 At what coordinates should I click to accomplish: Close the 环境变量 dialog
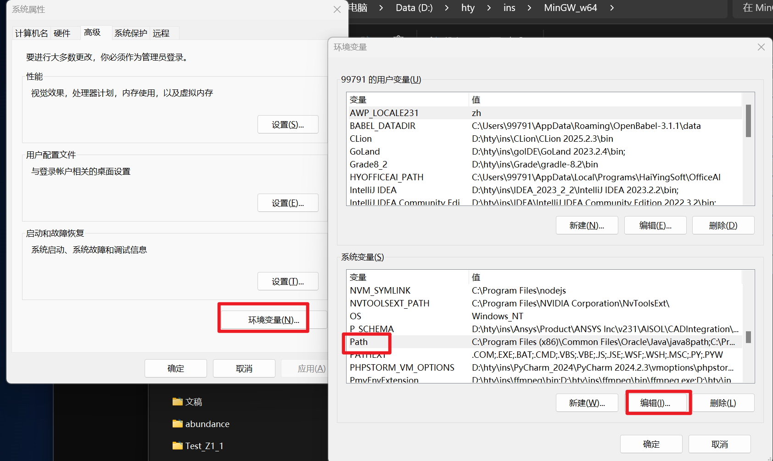pos(761,47)
